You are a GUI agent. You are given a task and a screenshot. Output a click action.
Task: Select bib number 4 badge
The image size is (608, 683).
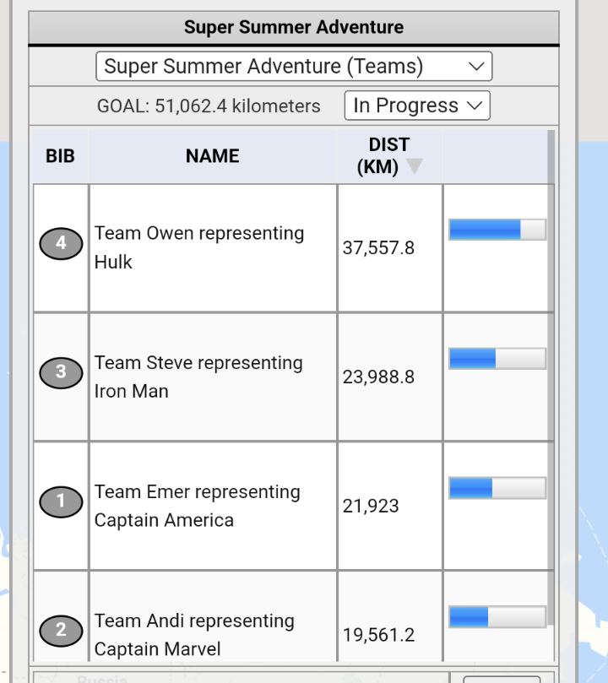click(x=61, y=243)
